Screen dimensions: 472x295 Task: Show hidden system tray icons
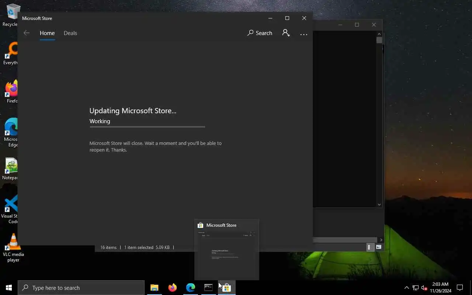(406, 288)
